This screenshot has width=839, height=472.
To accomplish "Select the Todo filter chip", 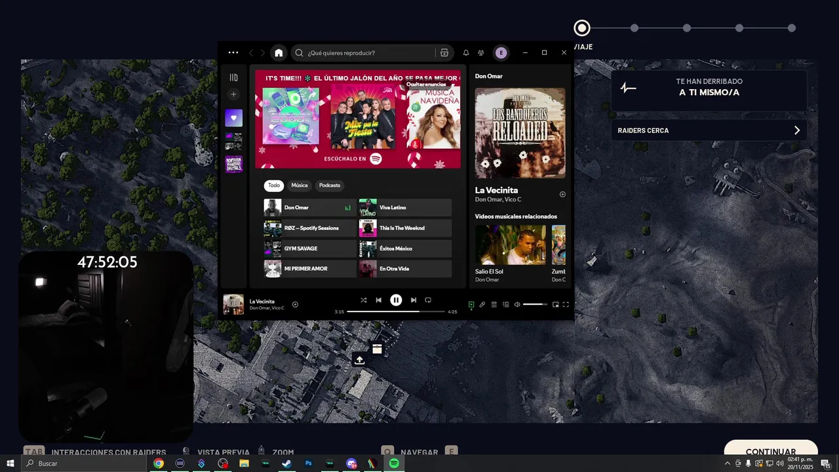I will click(x=274, y=186).
